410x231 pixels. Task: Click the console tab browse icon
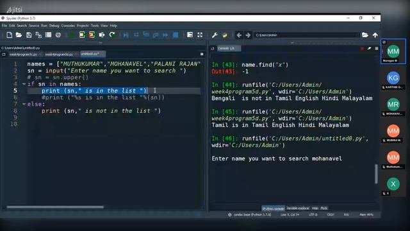pyautogui.click(x=213, y=49)
